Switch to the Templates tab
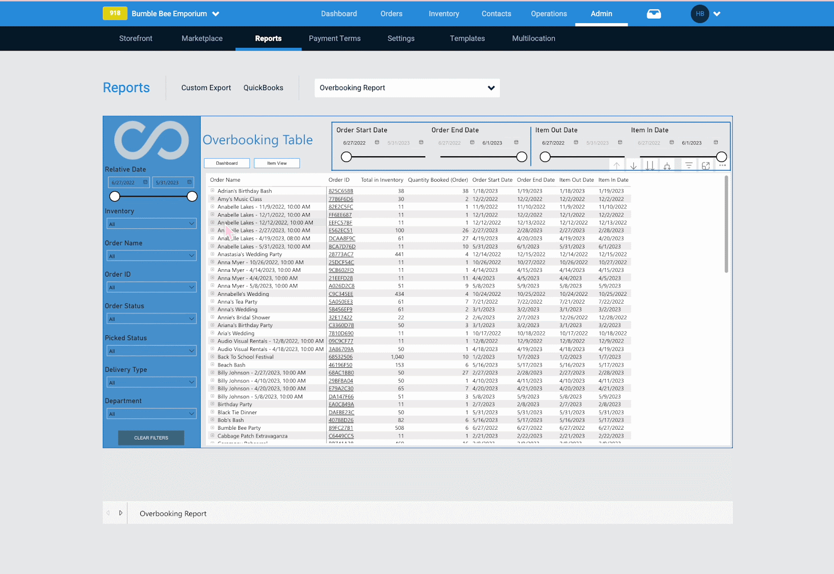Screen dimensions: 834x574 click(467, 38)
